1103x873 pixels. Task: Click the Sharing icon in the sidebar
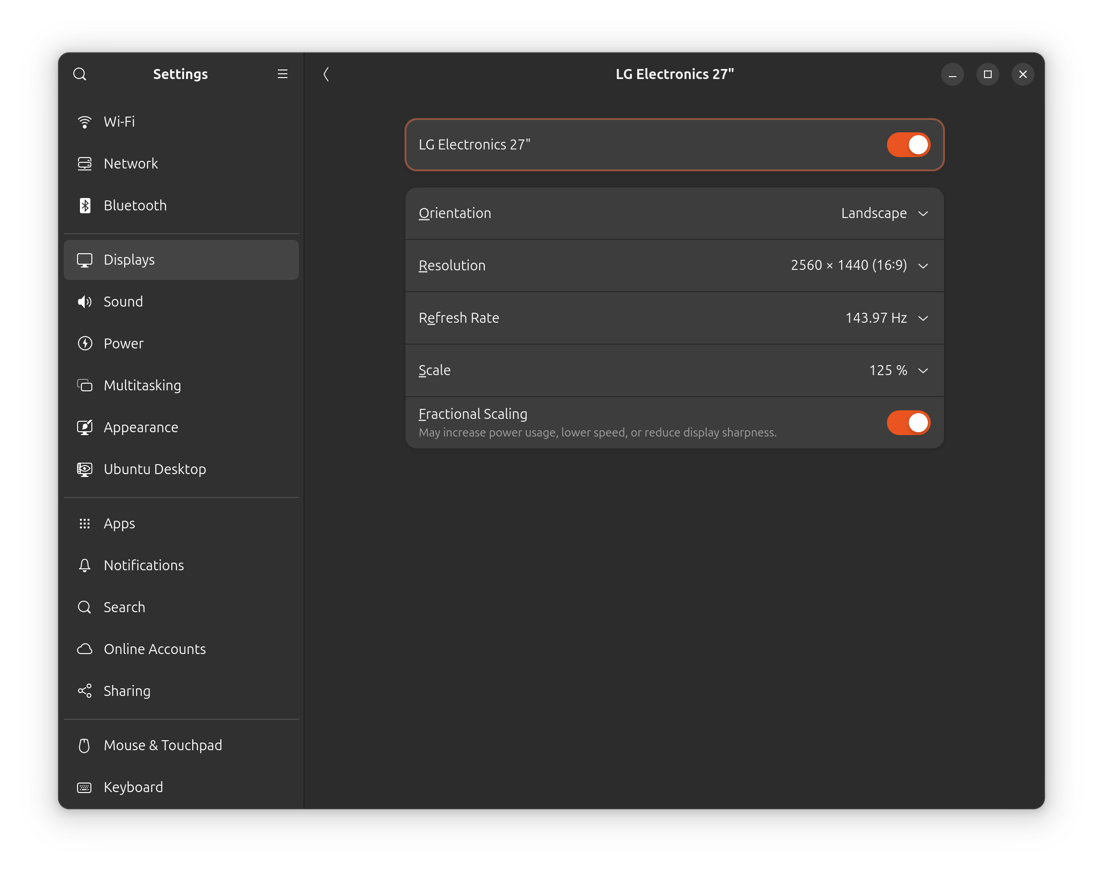(85, 691)
